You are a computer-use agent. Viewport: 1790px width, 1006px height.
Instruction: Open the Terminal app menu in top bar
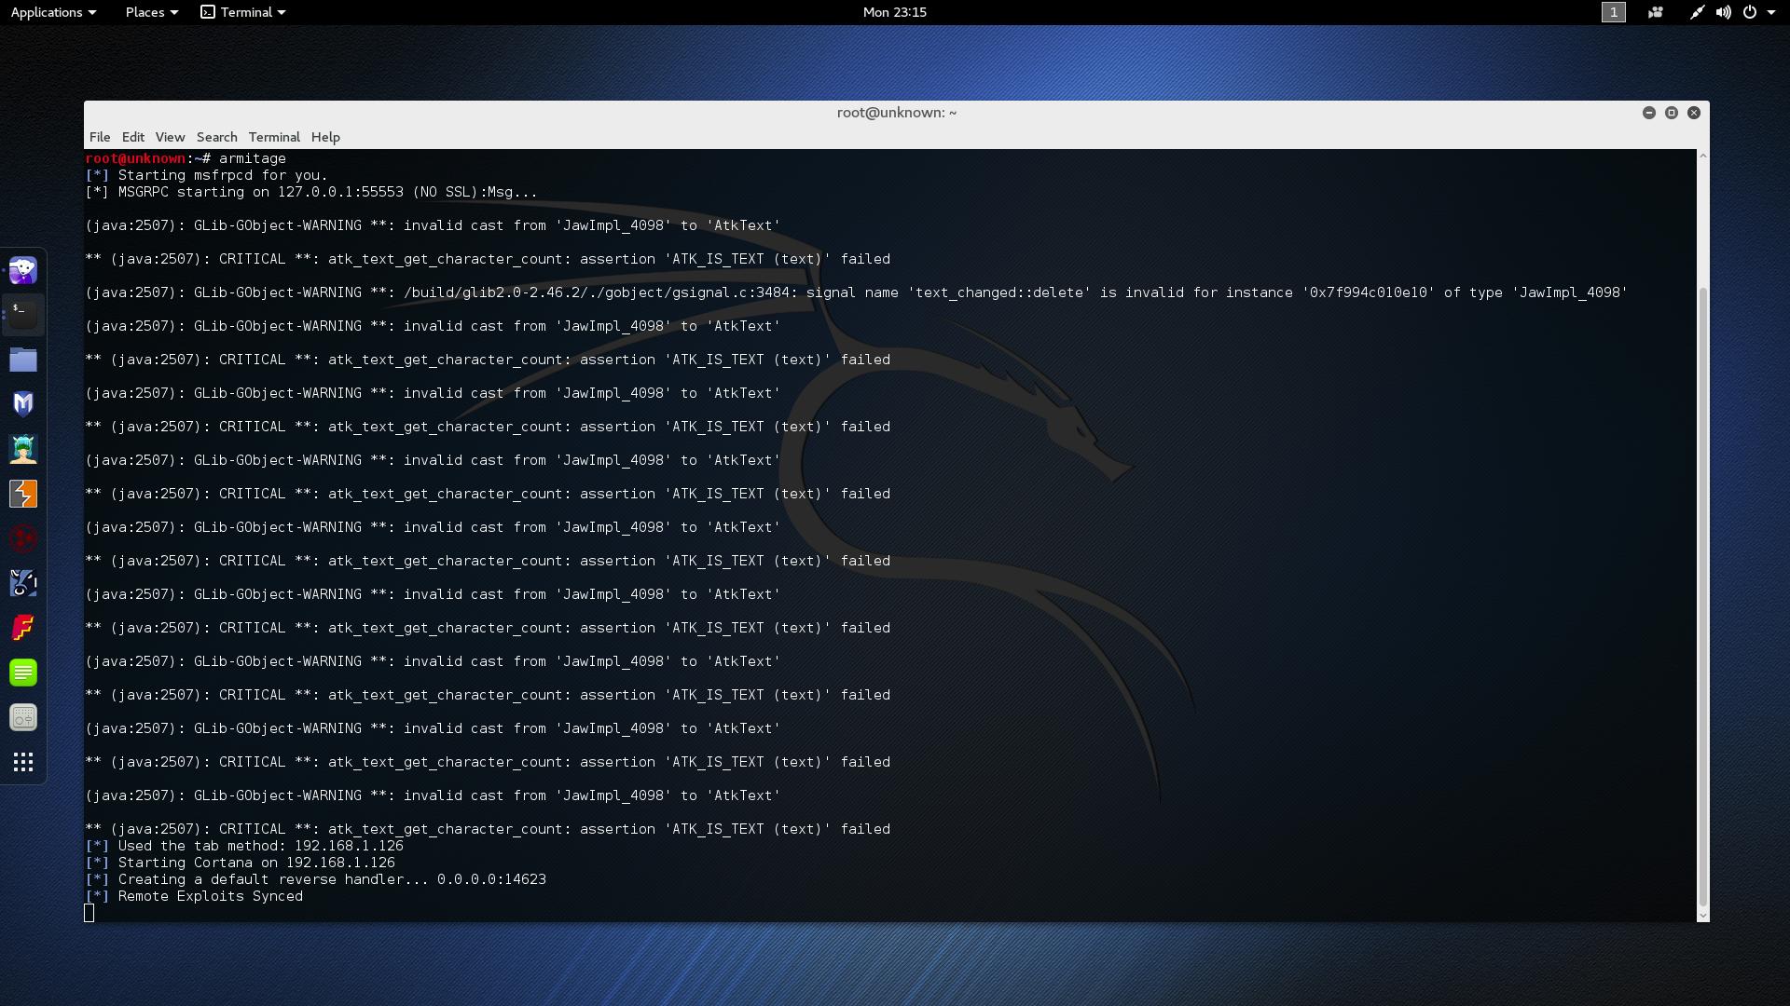tap(243, 12)
